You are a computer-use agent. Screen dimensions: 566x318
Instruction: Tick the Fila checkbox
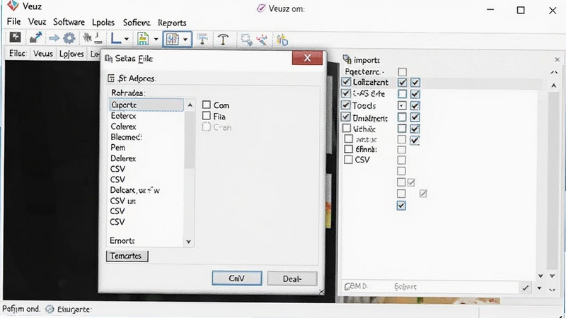point(206,116)
